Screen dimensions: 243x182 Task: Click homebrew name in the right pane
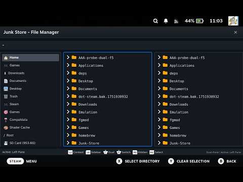tap(178, 135)
